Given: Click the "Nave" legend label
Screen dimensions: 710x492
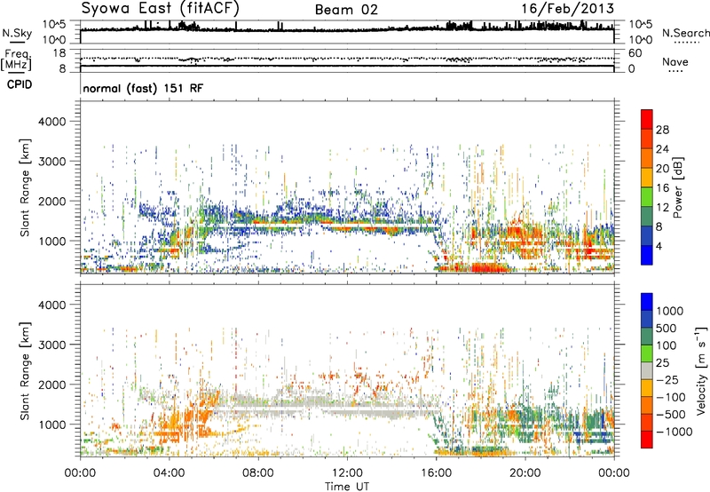Looking at the screenshot, I should [x=674, y=62].
